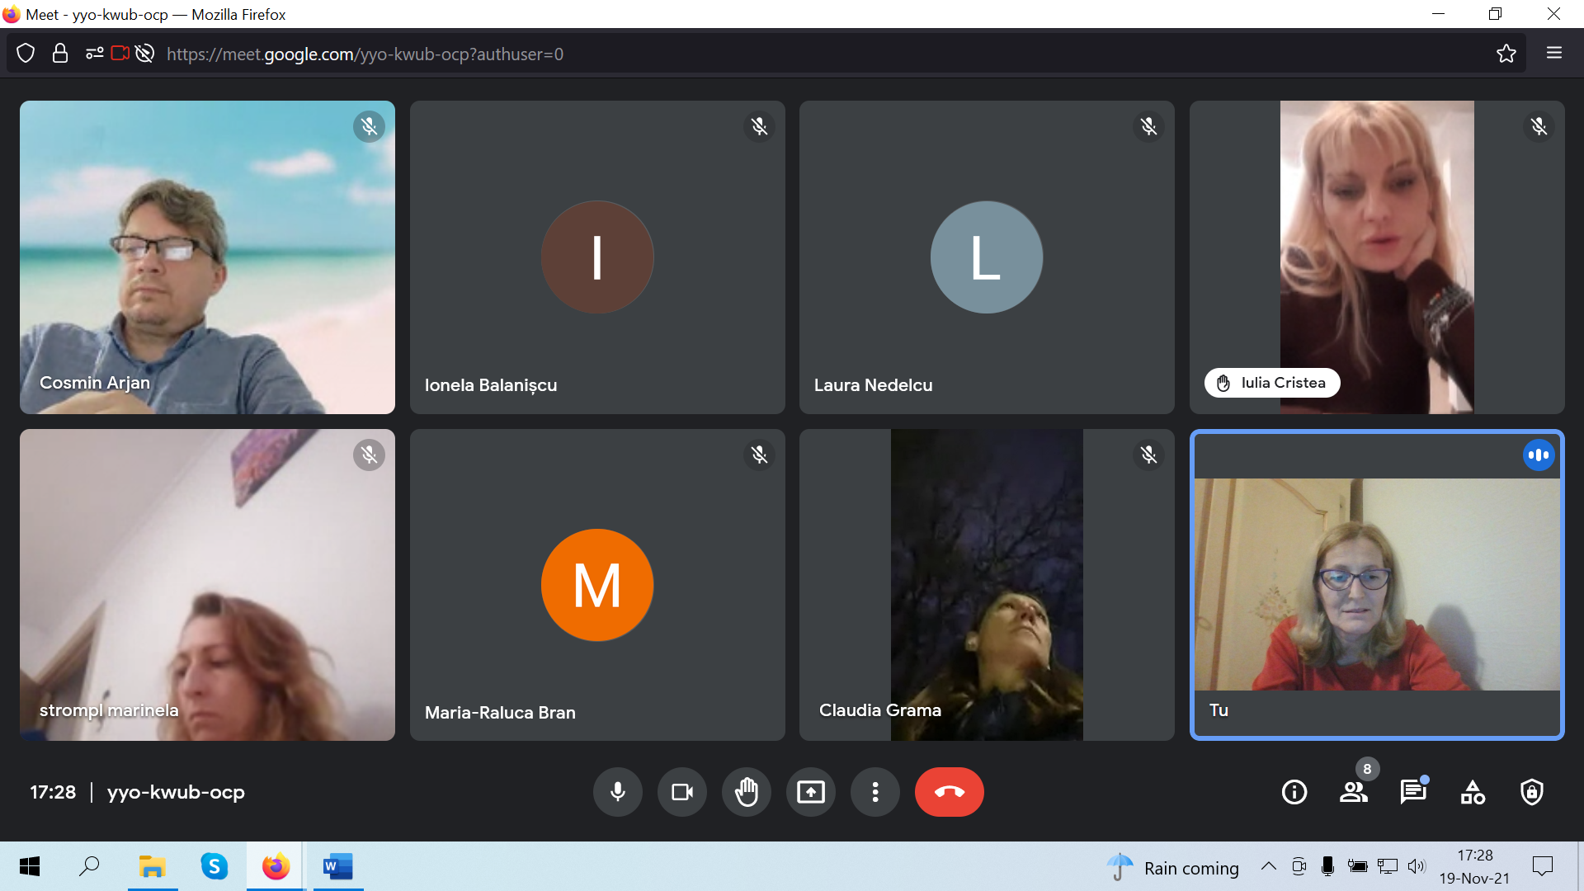
Task: Open Firefox hamburger application menu
Action: 1553,54
